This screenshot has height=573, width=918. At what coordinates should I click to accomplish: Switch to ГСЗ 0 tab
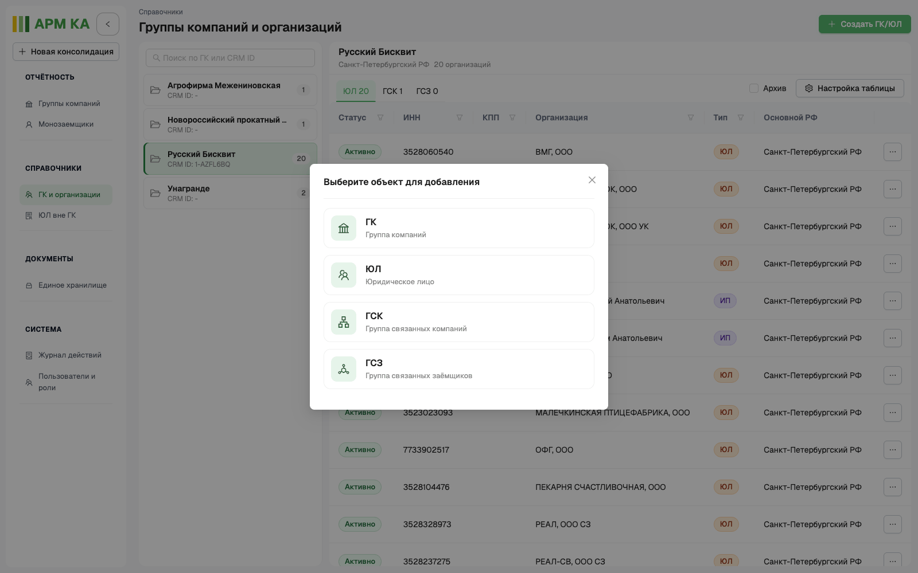coord(427,91)
